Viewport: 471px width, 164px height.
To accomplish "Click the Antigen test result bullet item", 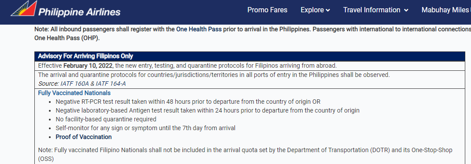I will click(x=208, y=110).
